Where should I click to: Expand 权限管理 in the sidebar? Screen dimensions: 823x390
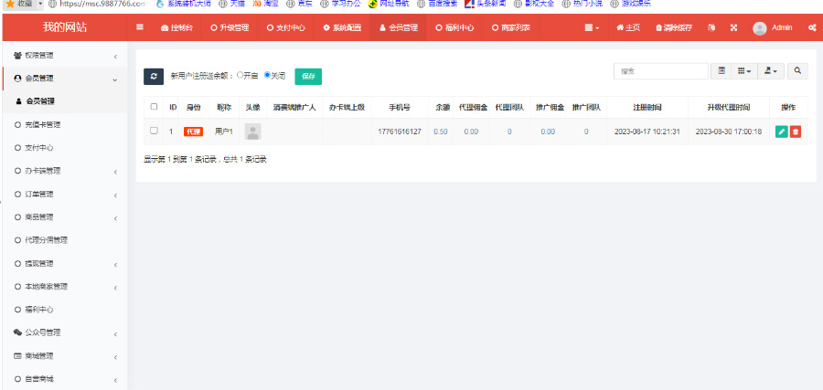[63, 57]
